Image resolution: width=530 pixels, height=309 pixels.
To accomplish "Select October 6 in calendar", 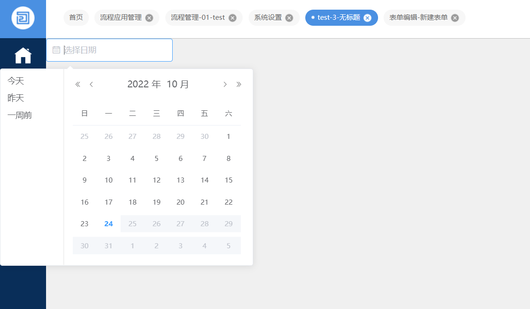I will point(181,158).
